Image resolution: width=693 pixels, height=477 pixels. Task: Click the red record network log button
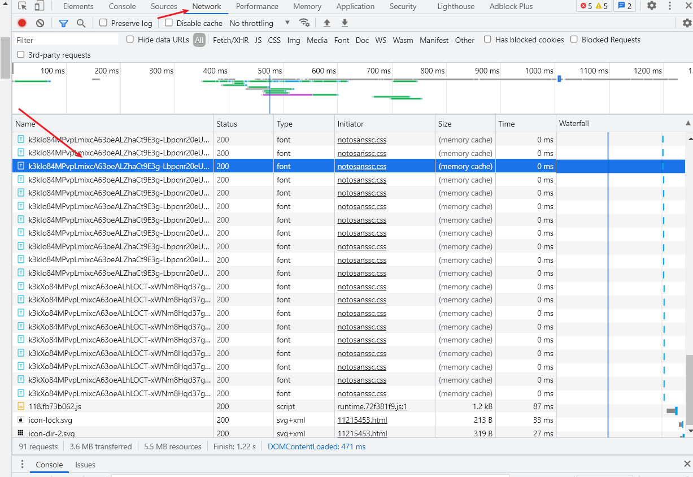click(22, 23)
